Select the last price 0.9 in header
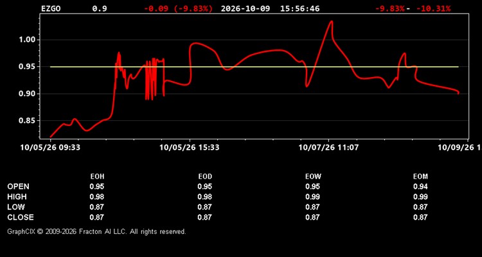Viewport: 482px width, 257px height. click(100, 8)
